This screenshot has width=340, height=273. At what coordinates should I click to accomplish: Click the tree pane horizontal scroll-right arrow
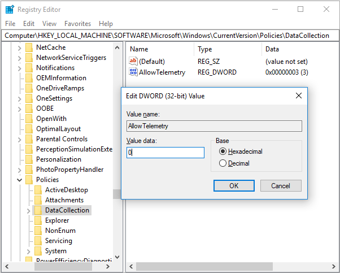pos(108,266)
